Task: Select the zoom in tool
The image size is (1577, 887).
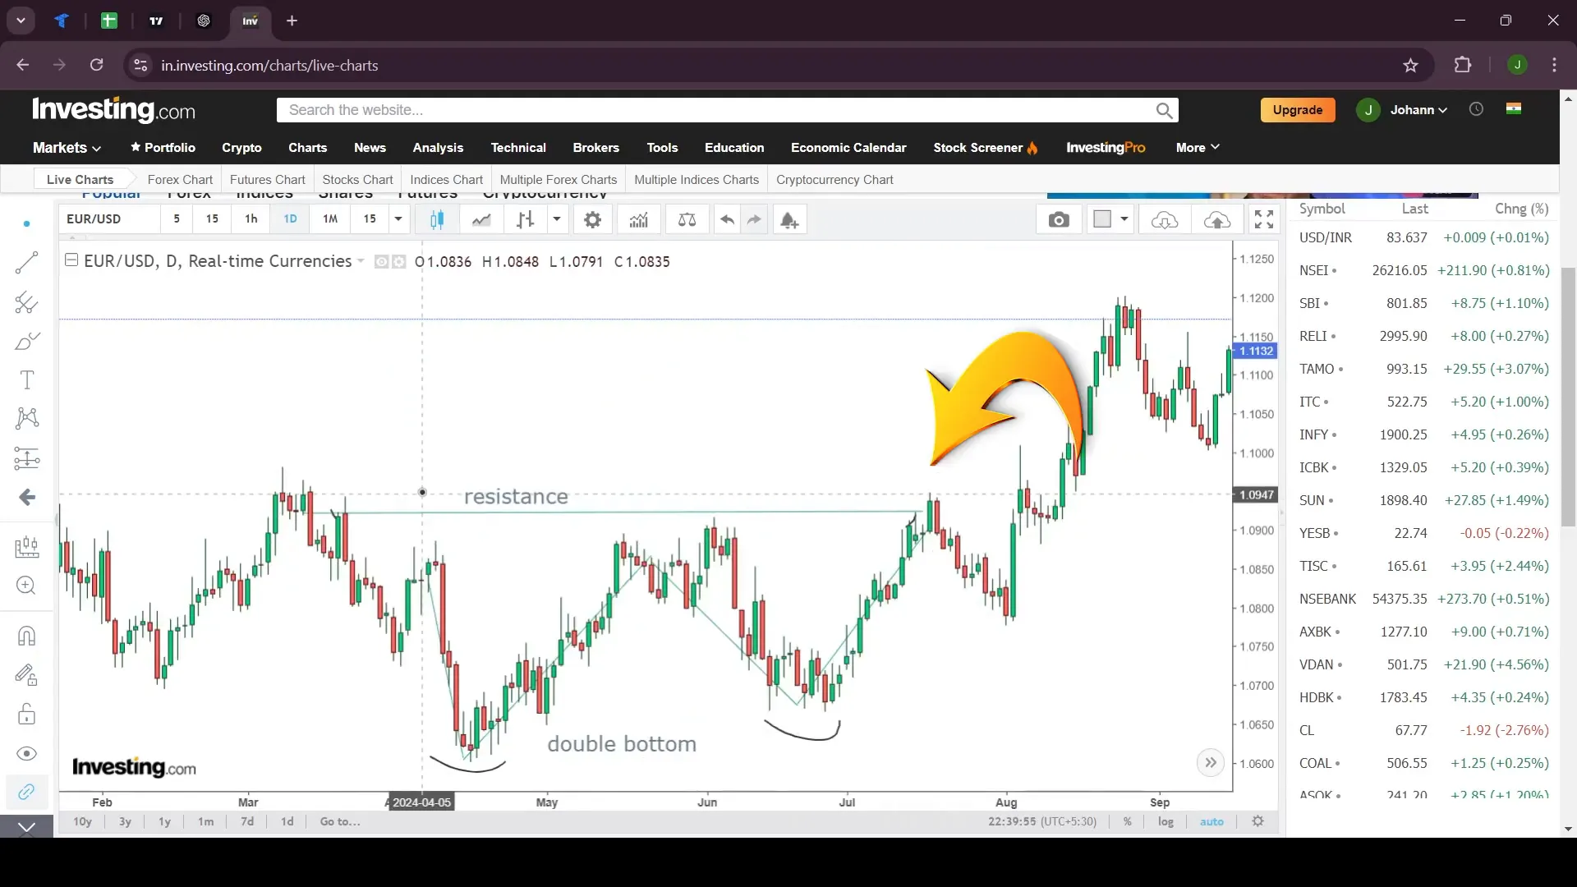Action: pos(26,586)
